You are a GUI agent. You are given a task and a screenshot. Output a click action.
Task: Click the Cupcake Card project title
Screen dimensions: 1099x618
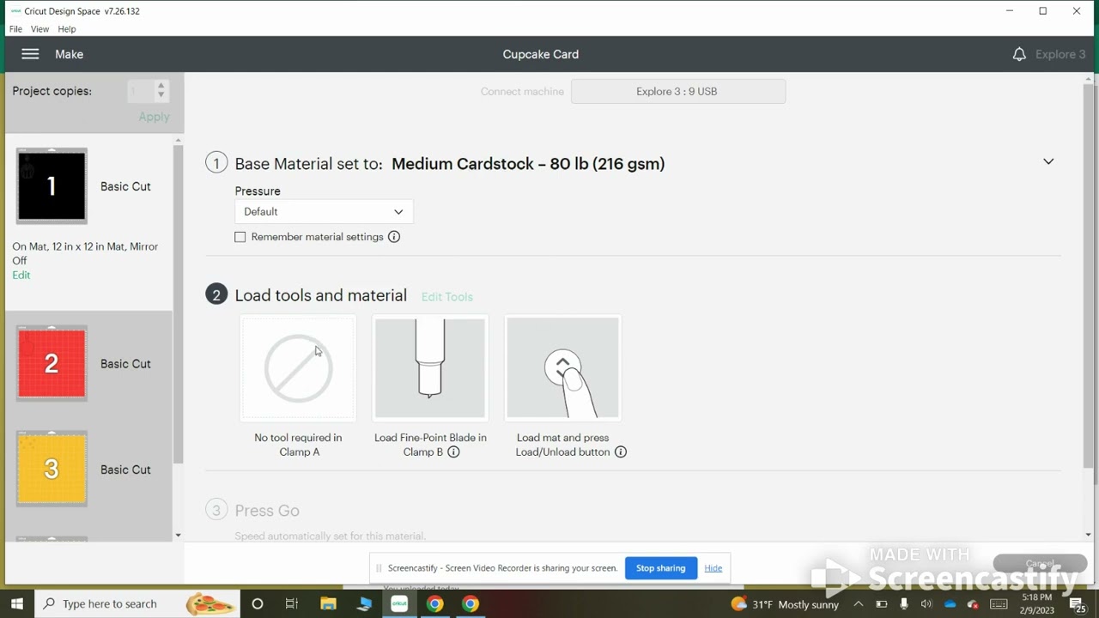541,54
